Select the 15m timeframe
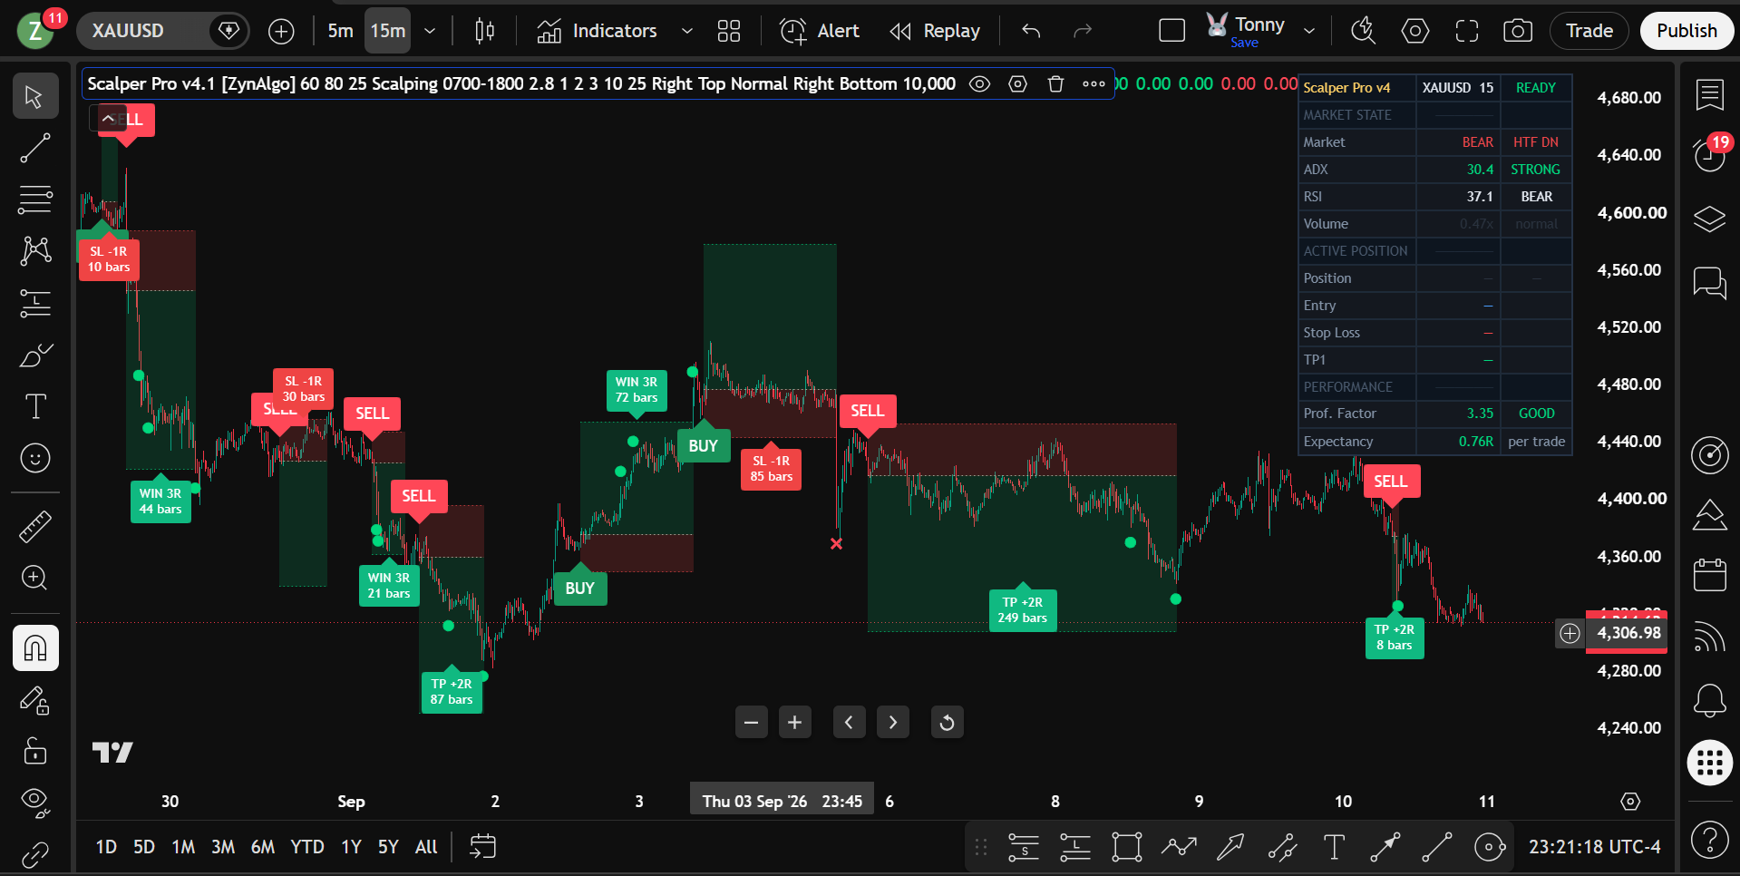Viewport: 1740px width, 876px height. (x=388, y=31)
